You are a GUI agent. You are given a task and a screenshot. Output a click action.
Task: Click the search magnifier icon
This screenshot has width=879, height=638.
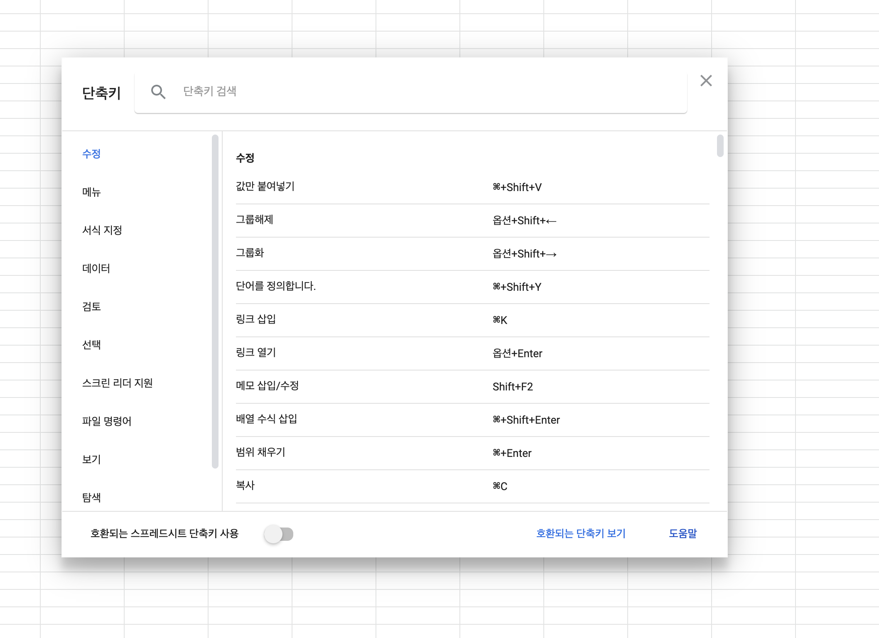pos(158,92)
